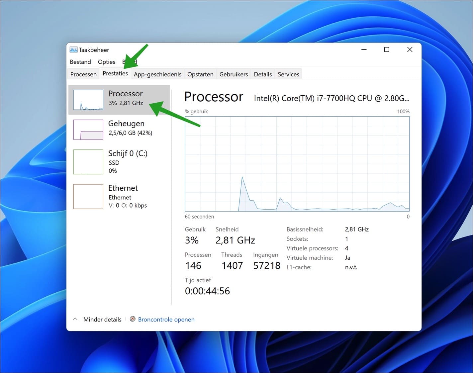Select the Geheugen graph thumbnail in sidebar
This screenshot has width=473, height=373.
click(x=88, y=130)
